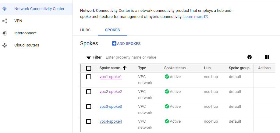
Task: Toggle the select-all header checkbox
Action: pyautogui.click(x=89, y=68)
